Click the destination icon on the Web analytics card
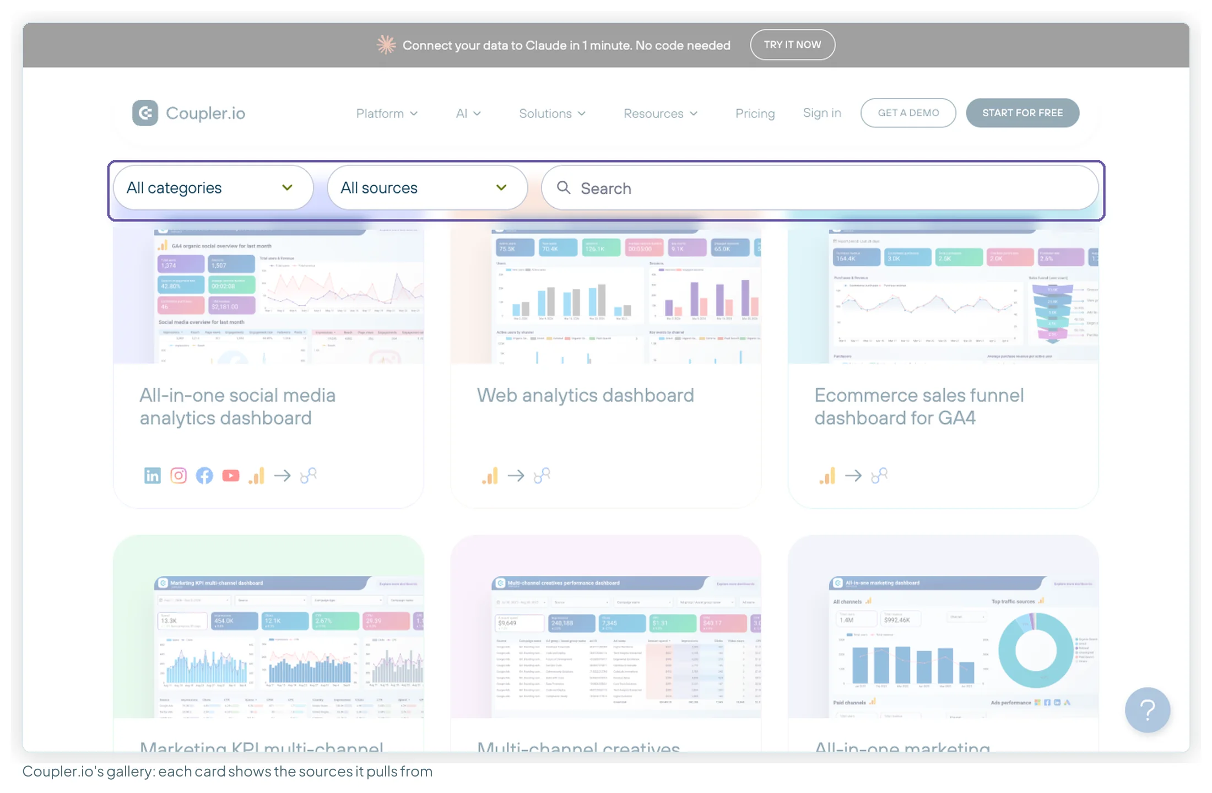 coord(542,476)
